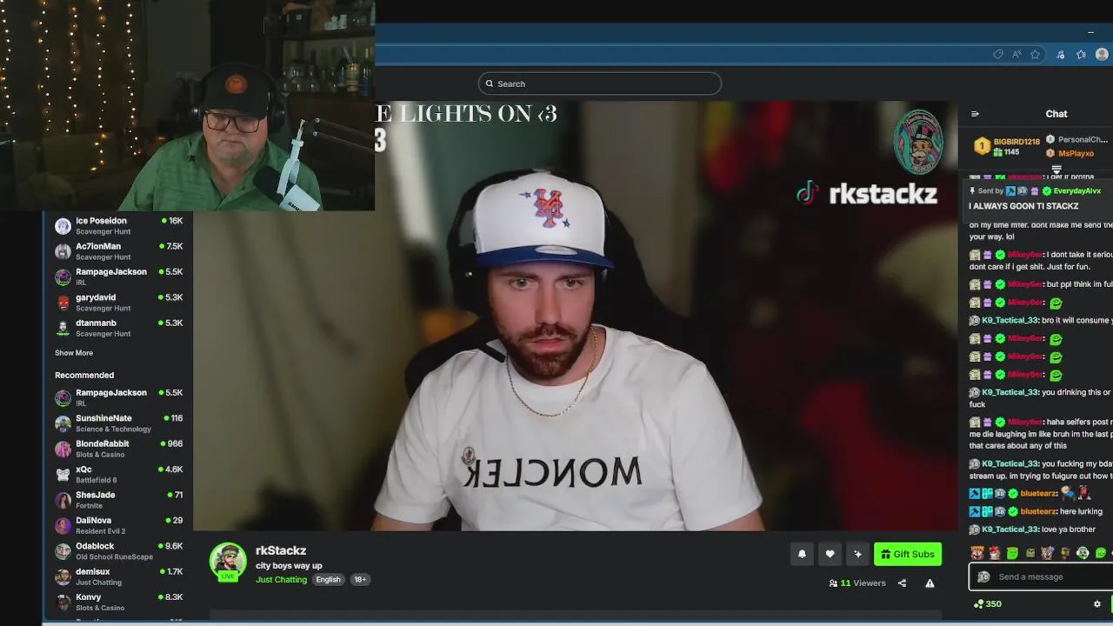The image size is (1113, 626).
Task: Click the xQc channel avatar
Action: pyautogui.click(x=63, y=475)
